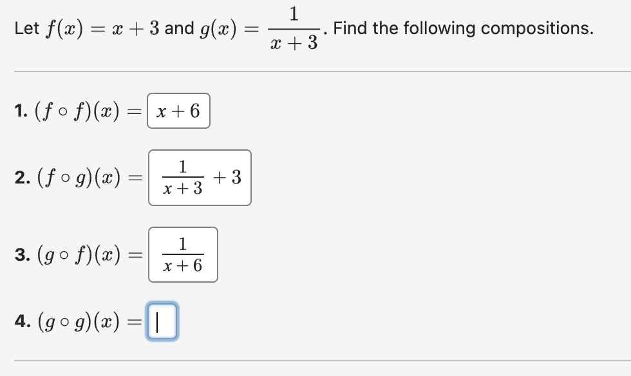
Task: Click the fraction 1/(x+3) in the problem
Action: click(294, 28)
